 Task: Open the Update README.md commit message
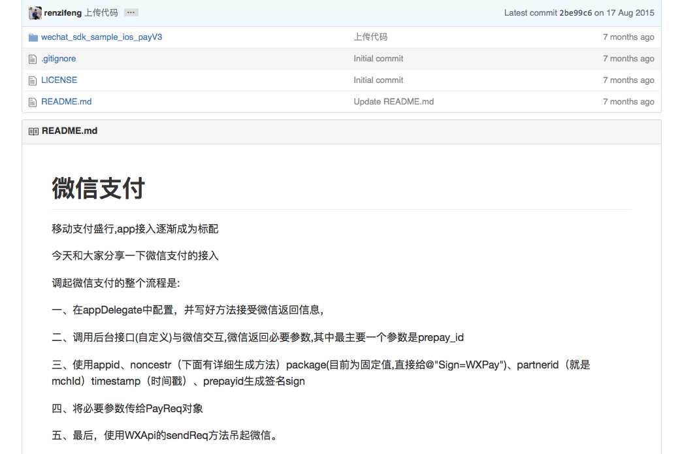click(394, 102)
